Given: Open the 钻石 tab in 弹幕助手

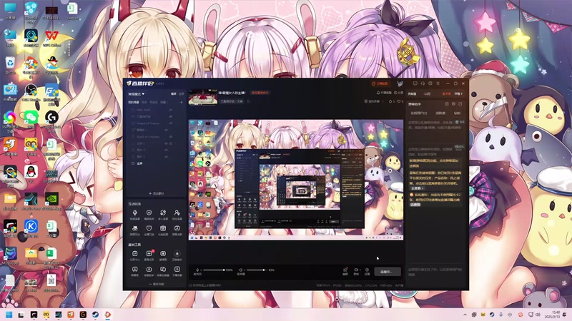Looking at the screenshot, I should [x=457, y=113].
